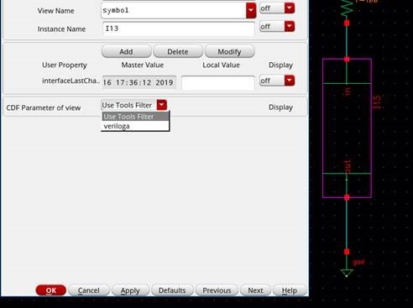Click the Cancel button
The image size is (413, 308).
click(89, 290)
